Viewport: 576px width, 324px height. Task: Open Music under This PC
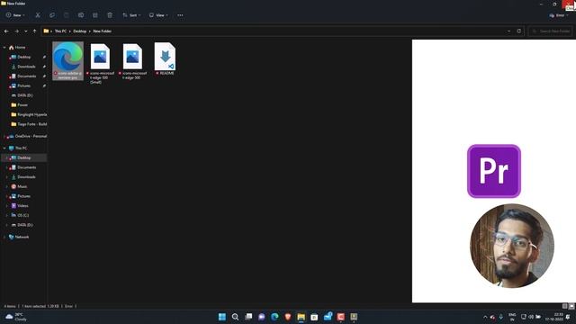[x=22, y=186]
